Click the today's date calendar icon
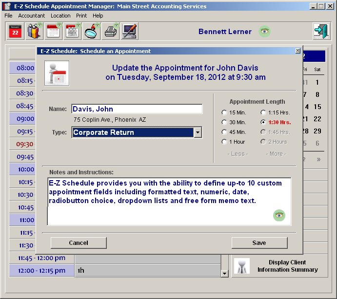 click(16, 32)
